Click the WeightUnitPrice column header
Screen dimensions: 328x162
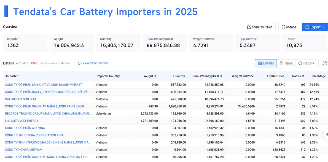(x=243, y=76)
